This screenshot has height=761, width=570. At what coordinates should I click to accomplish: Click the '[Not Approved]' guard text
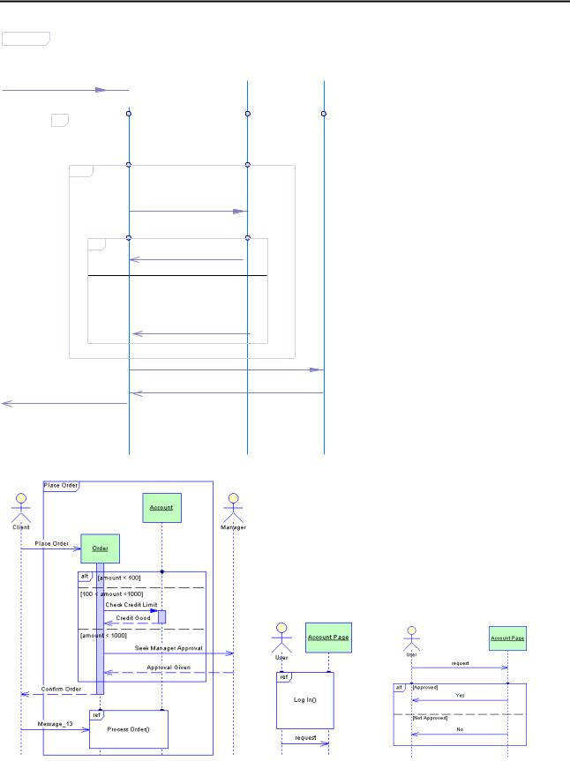[x=430, y=718]
